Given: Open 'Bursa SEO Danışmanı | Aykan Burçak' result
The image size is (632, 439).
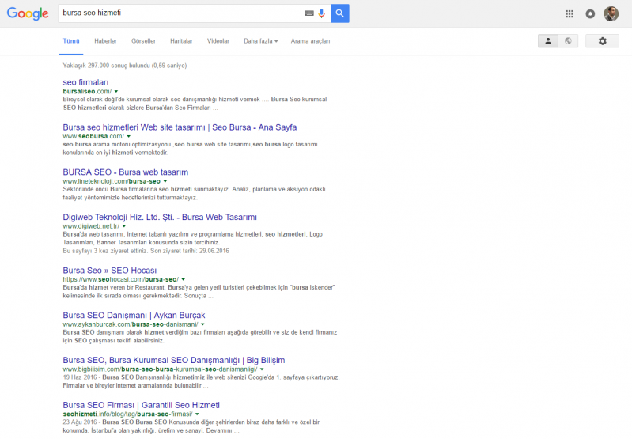Looking at the screenshot, I should coord(134,315).
